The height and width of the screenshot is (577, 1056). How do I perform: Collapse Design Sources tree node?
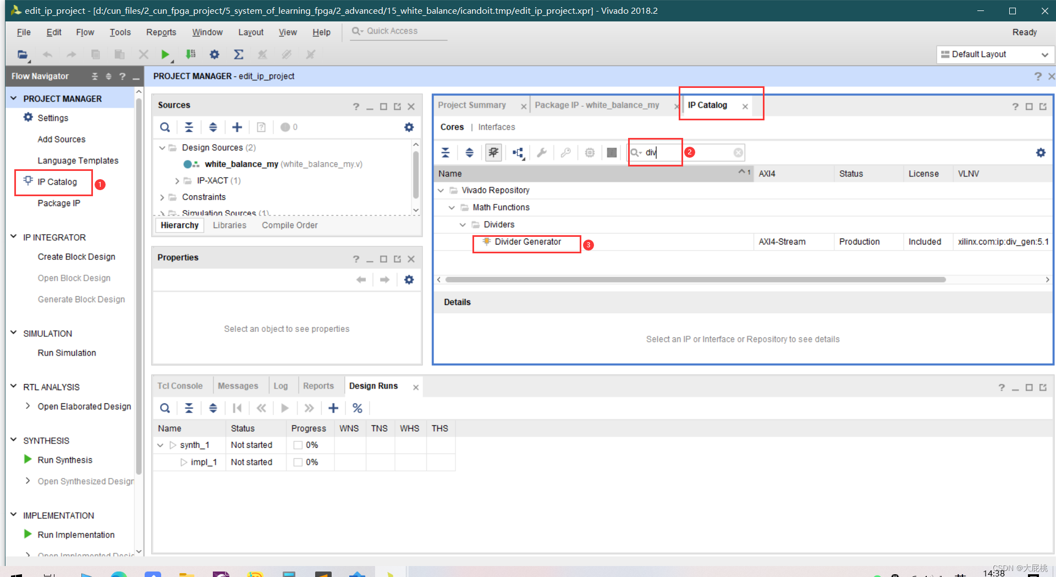[x=162, y=148]
